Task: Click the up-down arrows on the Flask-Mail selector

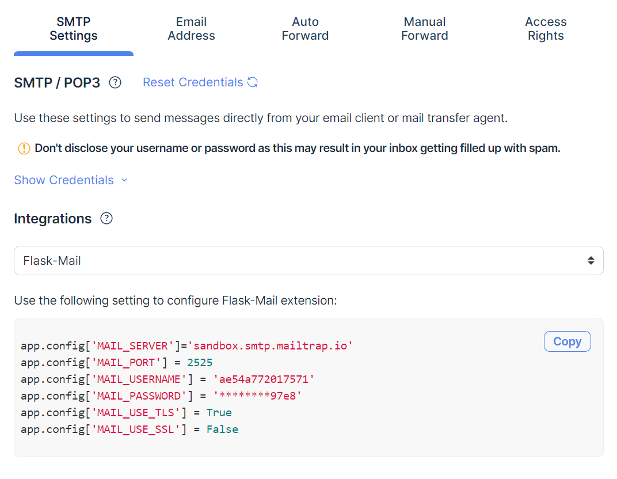Action: tap(591, 261)
